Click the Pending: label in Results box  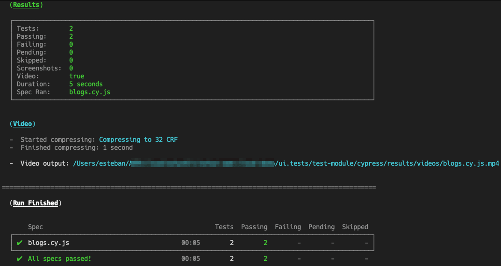point(32,52)
